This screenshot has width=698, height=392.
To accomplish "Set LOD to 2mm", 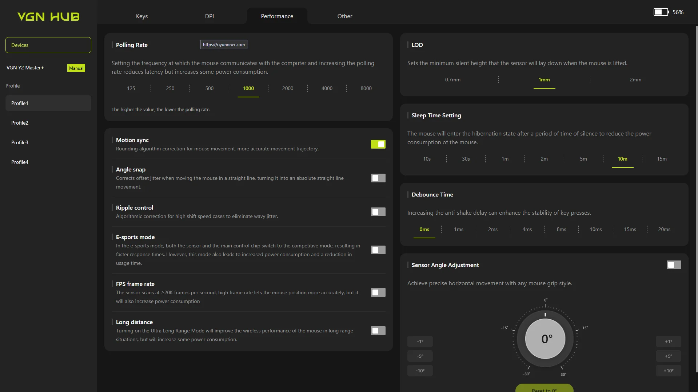I will [635, 80].
